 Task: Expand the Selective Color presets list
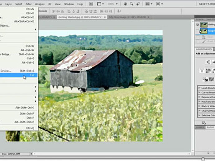pos(199,115)
